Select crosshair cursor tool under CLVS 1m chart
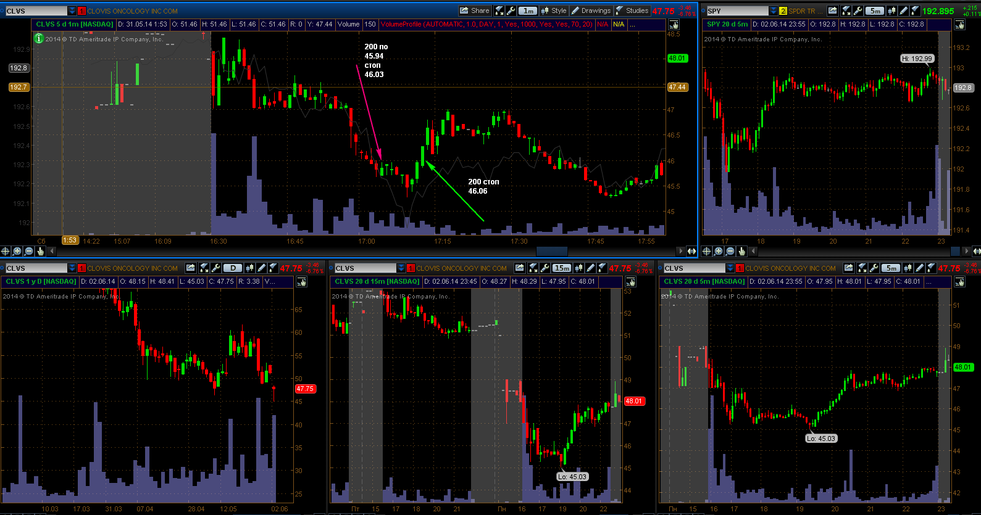981x515 pixels. pyautogui.click(x=6, y=251)
